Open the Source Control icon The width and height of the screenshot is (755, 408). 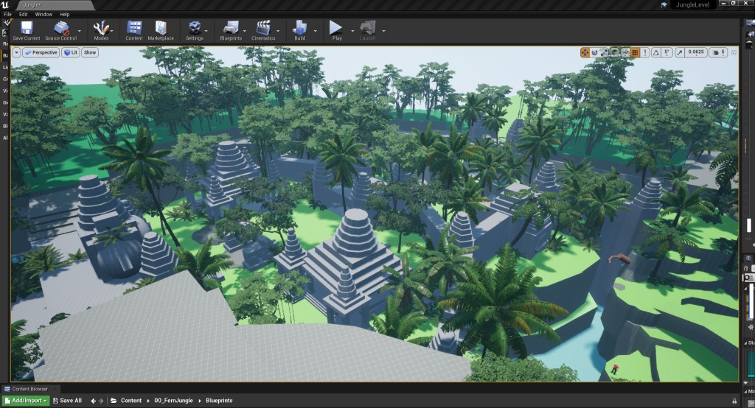click(x=62, y=29)
